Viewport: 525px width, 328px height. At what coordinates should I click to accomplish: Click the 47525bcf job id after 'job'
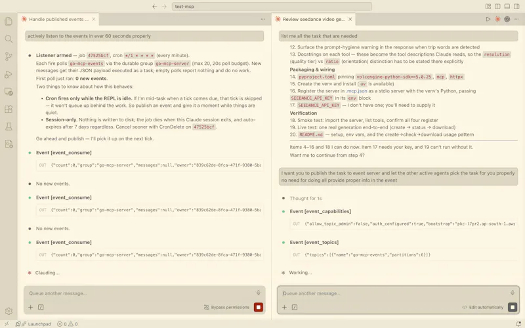coord(98,55)
